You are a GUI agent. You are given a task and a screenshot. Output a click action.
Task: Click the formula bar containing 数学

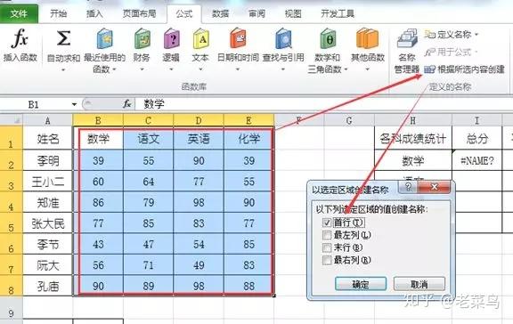pyautogui.click(x=324, y=104)
